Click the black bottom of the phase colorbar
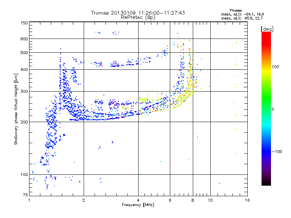The height and width of the screenshot is (218, 291). (x=266, y=183)
